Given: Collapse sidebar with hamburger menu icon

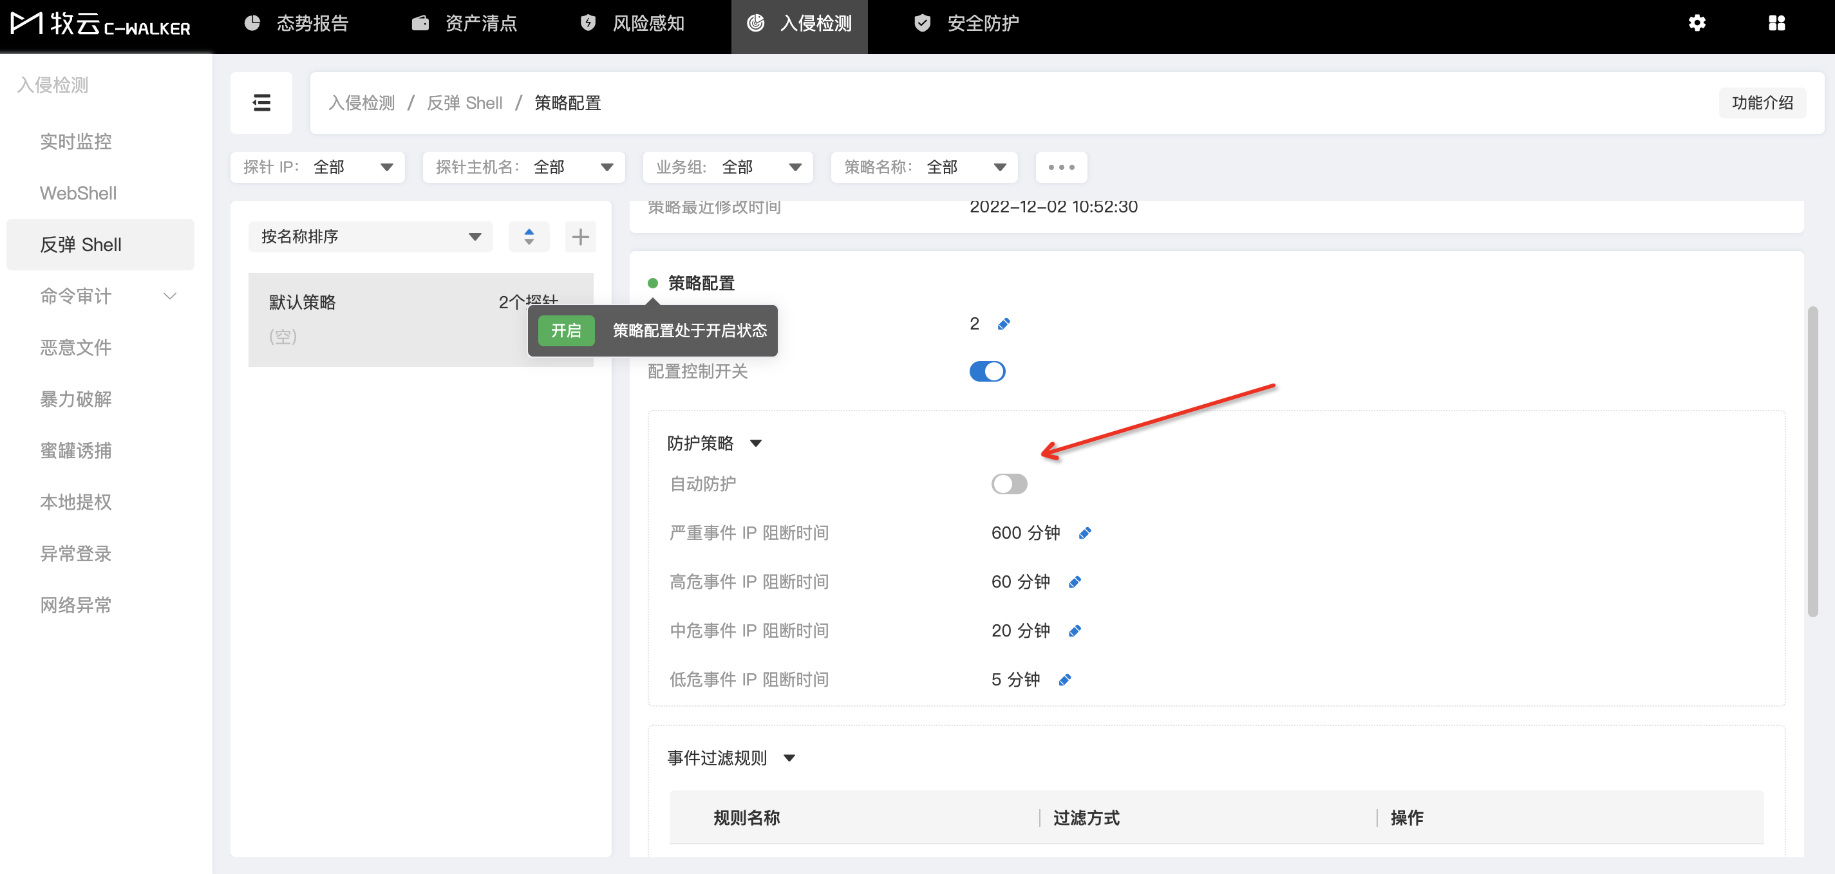Looking at the screenshot, I should point(261,102).
